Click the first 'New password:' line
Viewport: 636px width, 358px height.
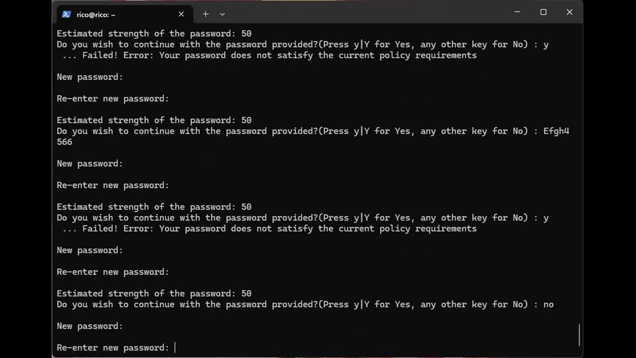(x=90, y=77)
